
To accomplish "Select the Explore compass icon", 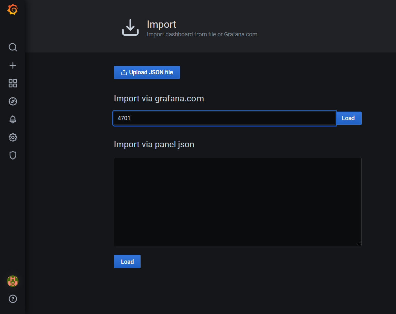I will (13, 101).
